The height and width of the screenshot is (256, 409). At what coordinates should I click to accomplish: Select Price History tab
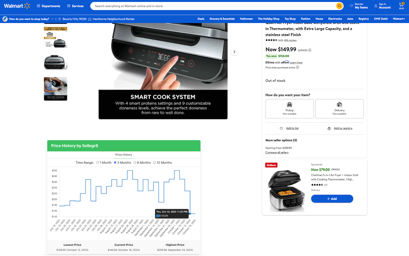coord(124,155)
